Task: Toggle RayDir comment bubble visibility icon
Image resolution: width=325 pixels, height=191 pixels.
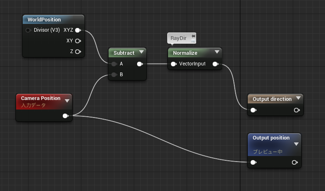Action: coord(193,41)
